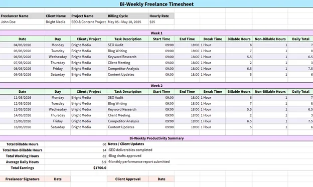313x187 pixels.
Task: Click the $1700.0 total earnings value
Action: tap(76, 167)
